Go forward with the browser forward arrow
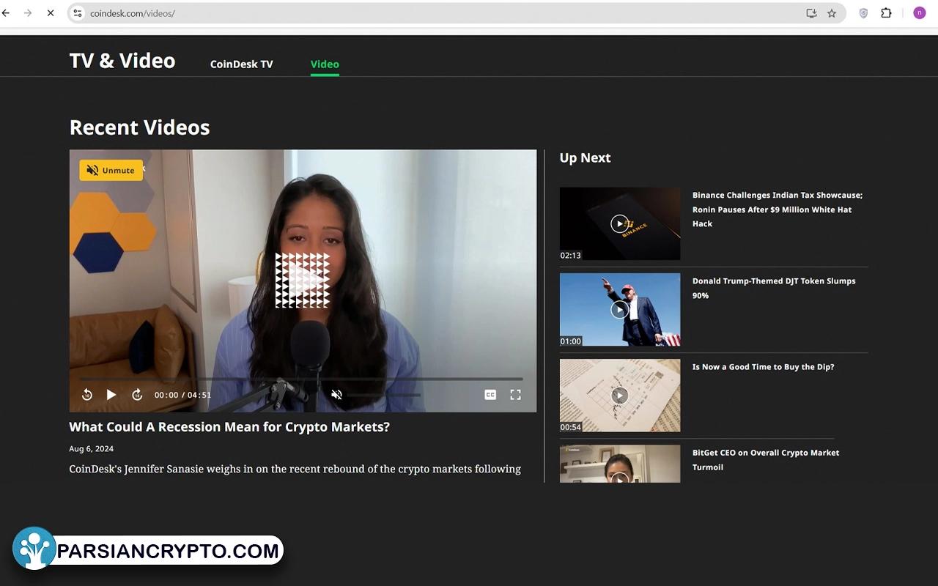938x586 pixels. pos(28,13)
